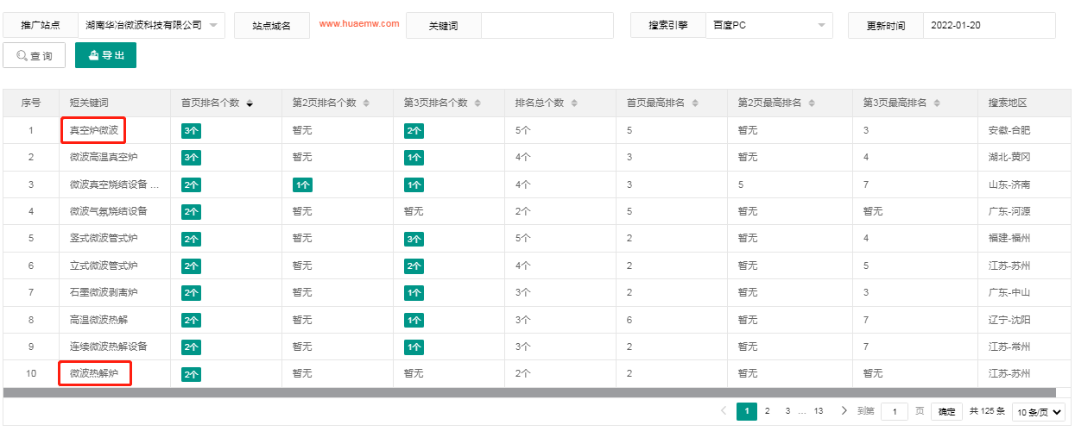Go to the next page arrow
Viewport: 1075px width, 431px height.
pos(844,411)
